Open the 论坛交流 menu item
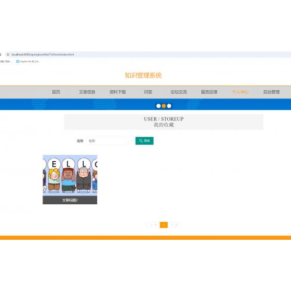Screen dimensions: 291x291 [x=179, y=92]
